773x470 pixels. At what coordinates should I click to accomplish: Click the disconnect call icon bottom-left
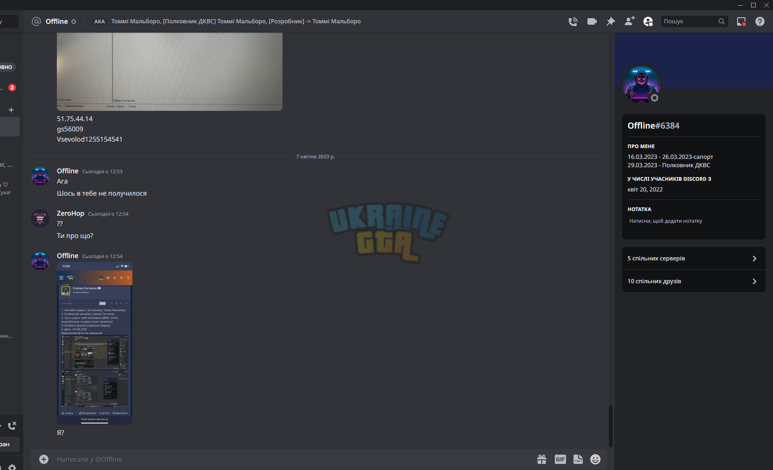13,425
